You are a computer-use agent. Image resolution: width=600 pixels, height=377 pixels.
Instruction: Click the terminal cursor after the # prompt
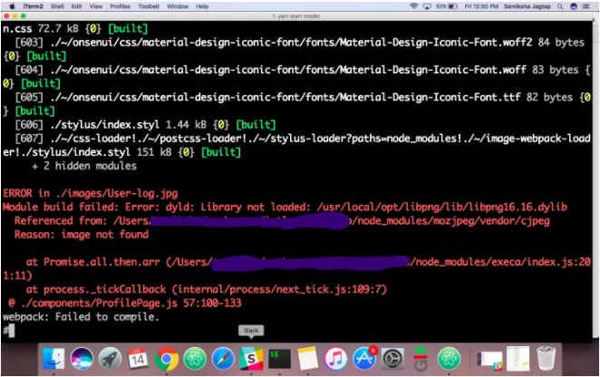(12, 331)
